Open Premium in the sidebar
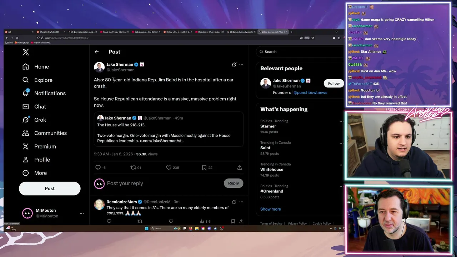The height and width of the screenshot is (257, 457). 39,146
